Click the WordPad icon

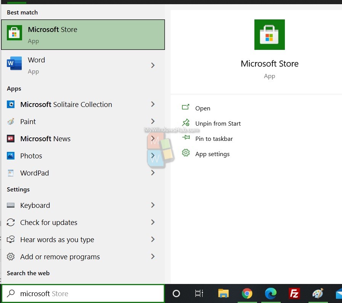point(11,173)
